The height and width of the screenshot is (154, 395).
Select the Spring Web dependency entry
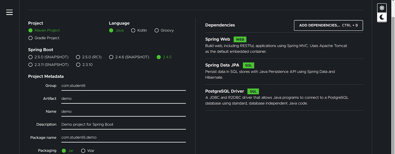pyautogui.click(x=284, y=46)
